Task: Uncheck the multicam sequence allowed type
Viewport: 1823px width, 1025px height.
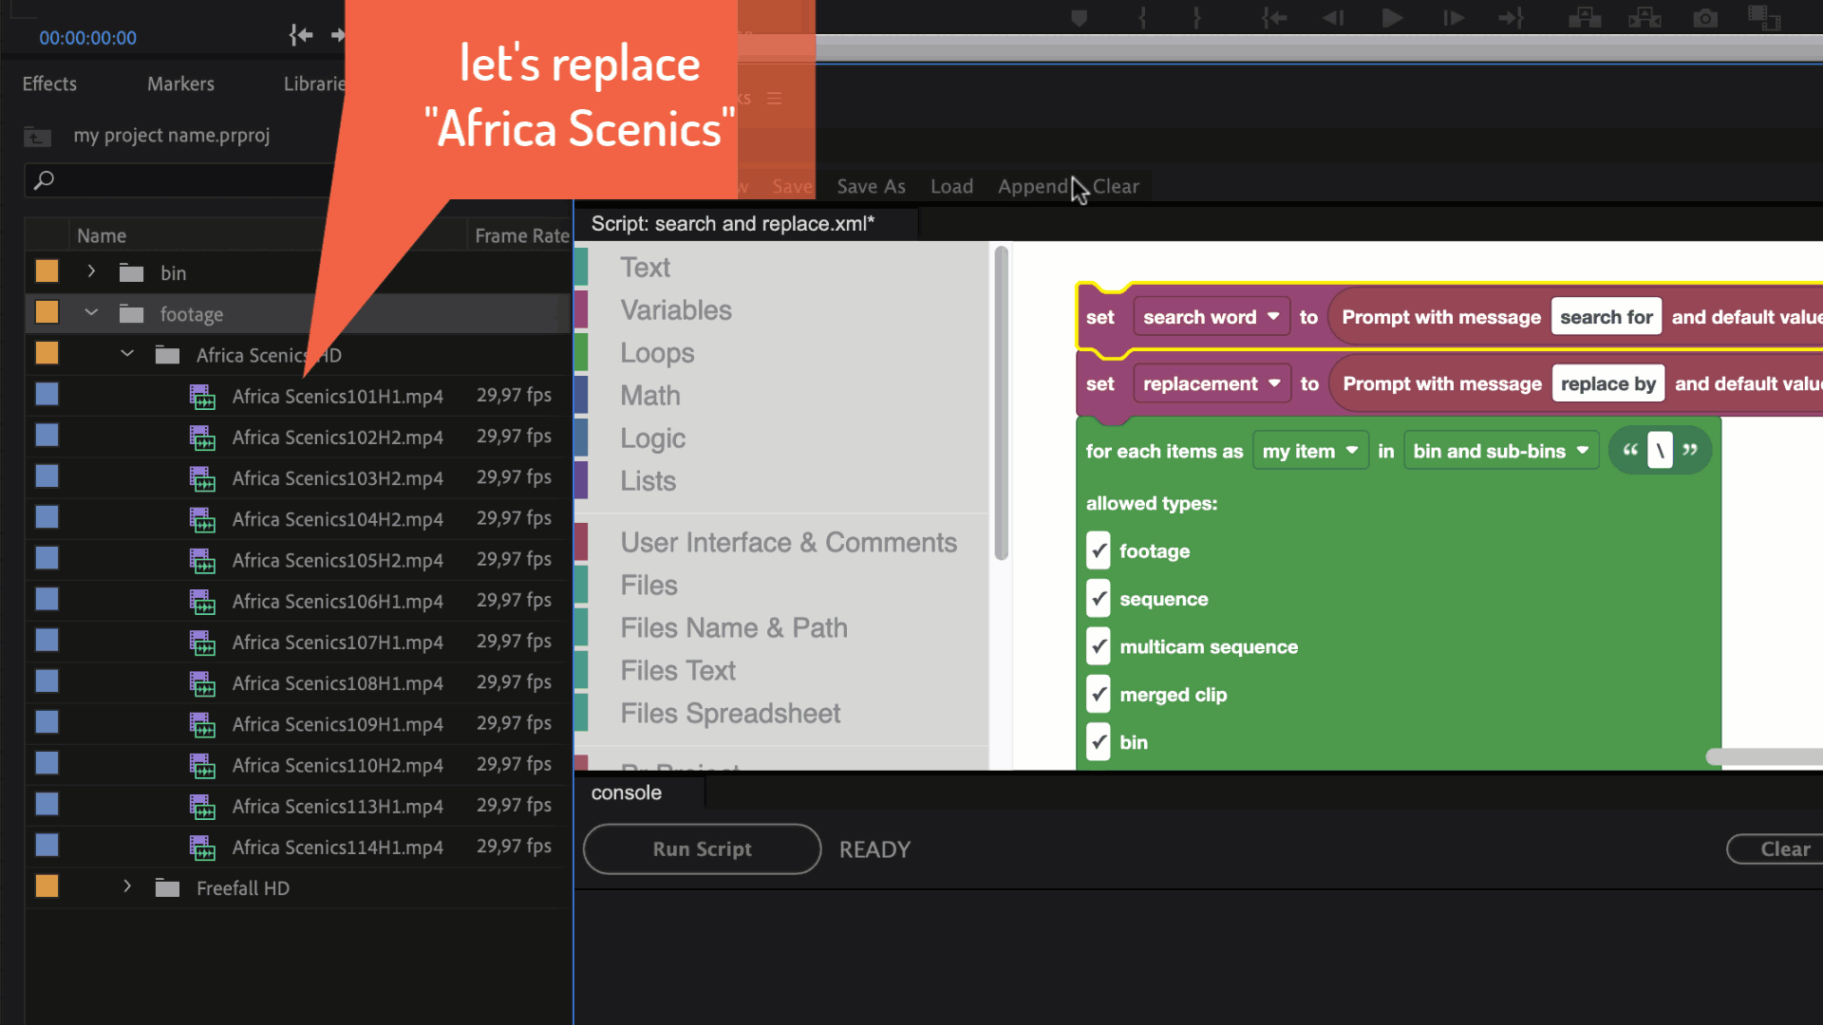Action: click(1099, 646)
